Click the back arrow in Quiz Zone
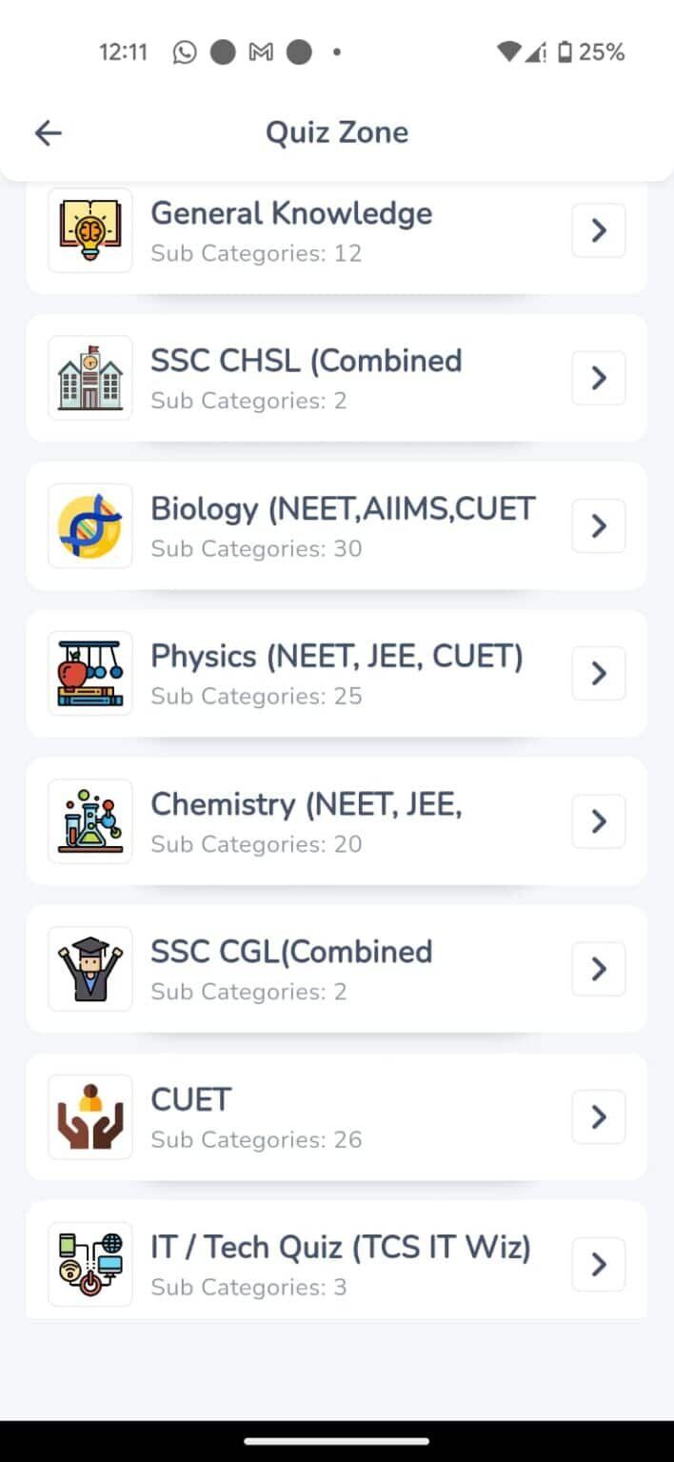 pos(48,132)
